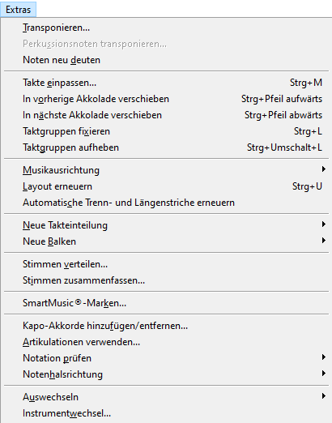Open Stimmen zusammenfassen... dialog
The width and height of the screenshot is (332, 423).
tap(166, 280)
